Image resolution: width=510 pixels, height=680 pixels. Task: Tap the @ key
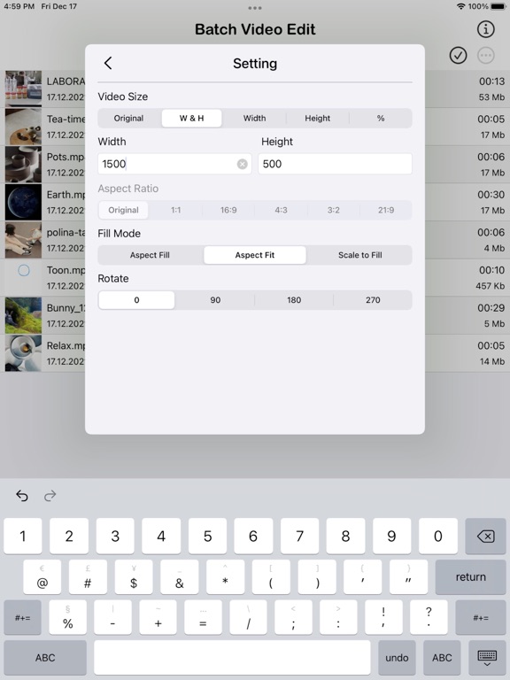pyautogui.click(x=42, y=576)
